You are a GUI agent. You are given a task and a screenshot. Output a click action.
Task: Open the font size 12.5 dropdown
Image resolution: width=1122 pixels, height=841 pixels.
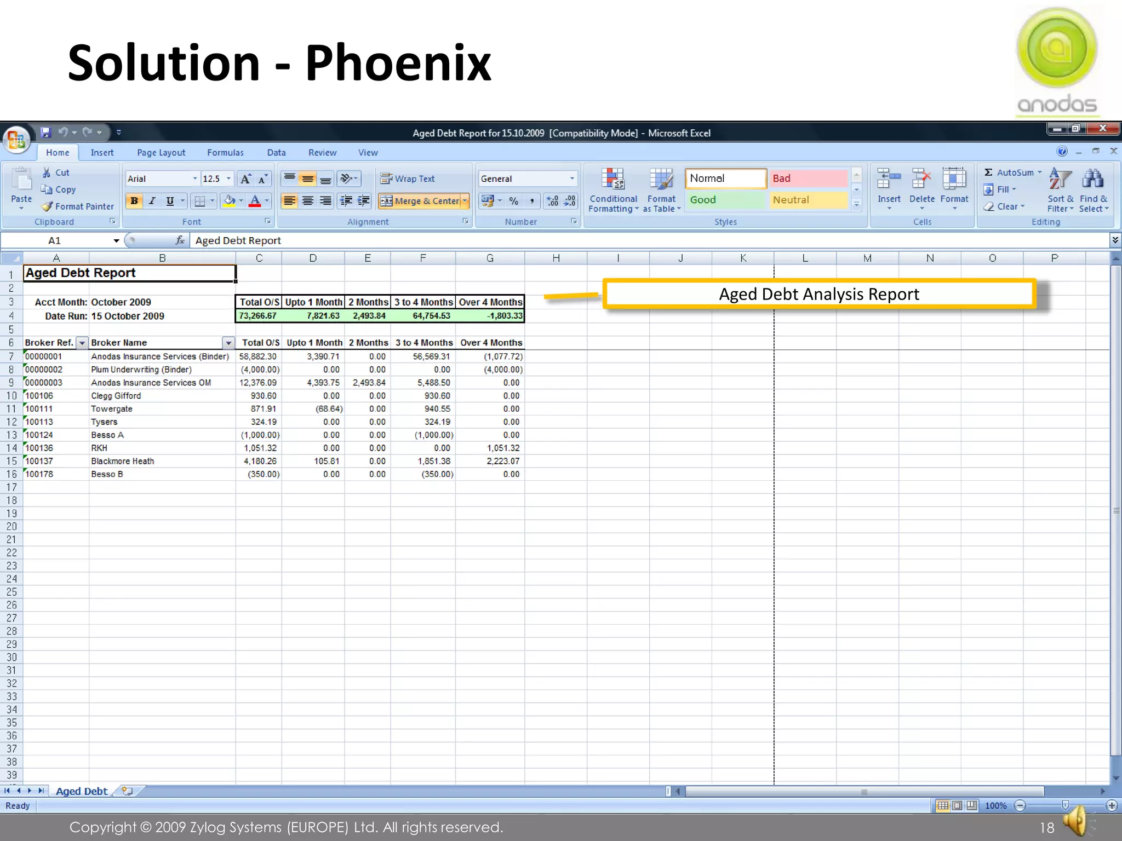(x=229, y=179)
